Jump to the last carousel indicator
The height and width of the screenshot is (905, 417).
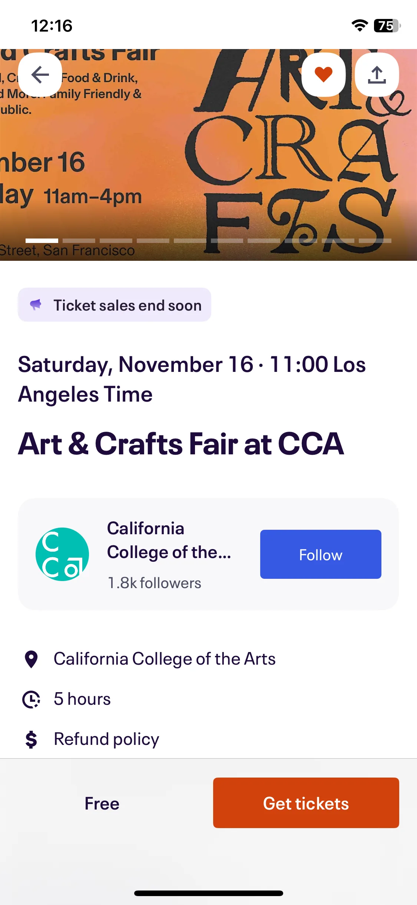click(x=375, y=241)
